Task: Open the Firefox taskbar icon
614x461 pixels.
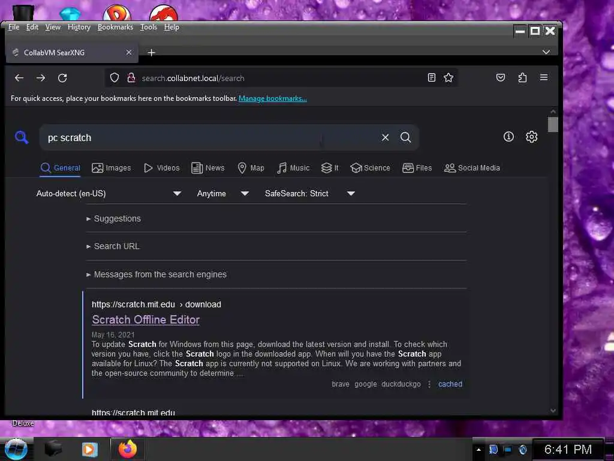Action: (127, 449)
